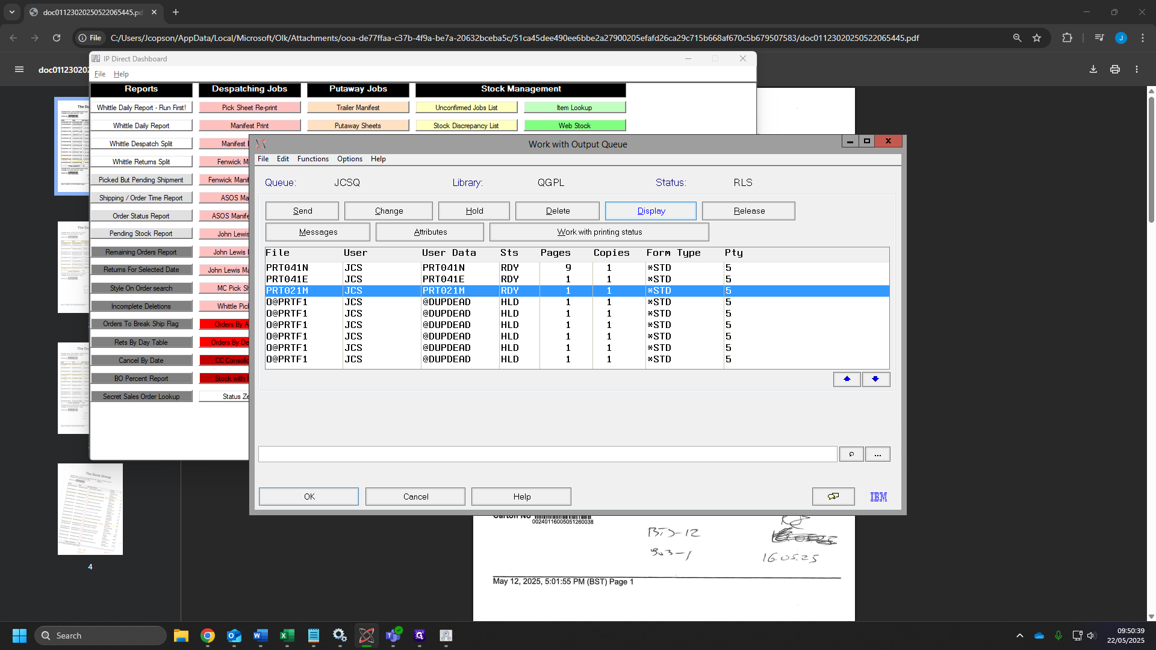
Task: Select the PRT041N spool file row
Action: (x=577, y=268)
